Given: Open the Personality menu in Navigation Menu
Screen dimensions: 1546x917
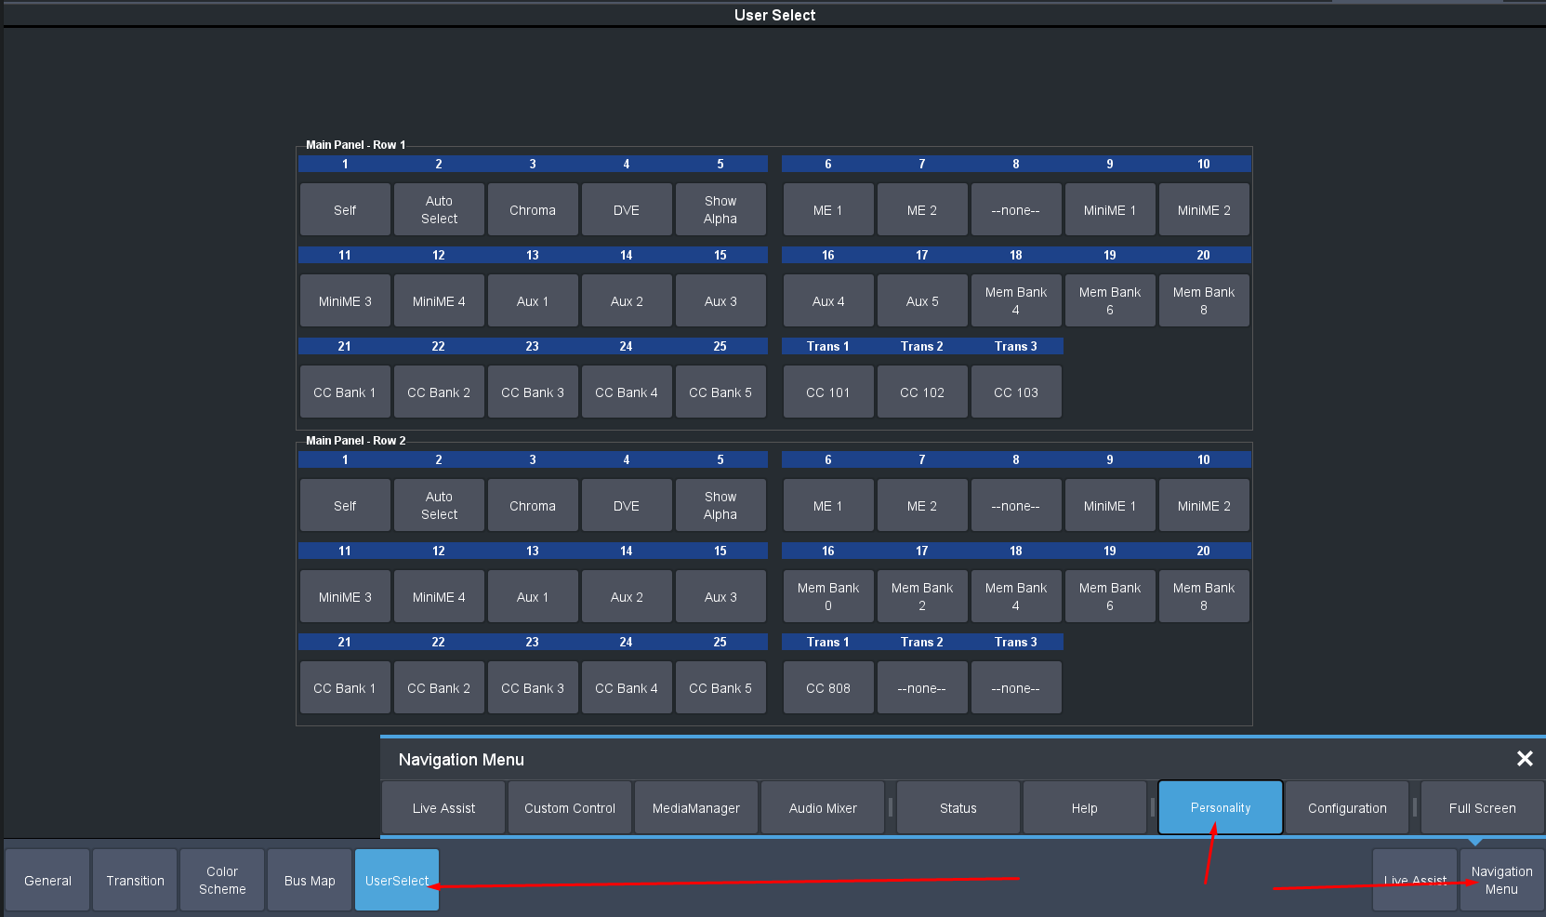Looking at the screenshot, I should [1220, 807].
